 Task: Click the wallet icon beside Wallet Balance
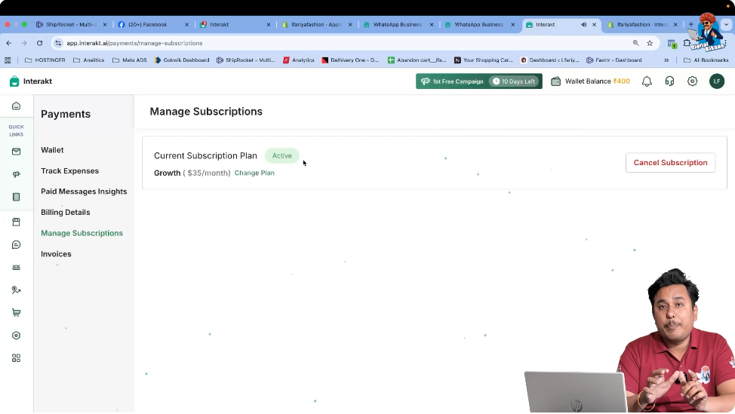point(555,81)
